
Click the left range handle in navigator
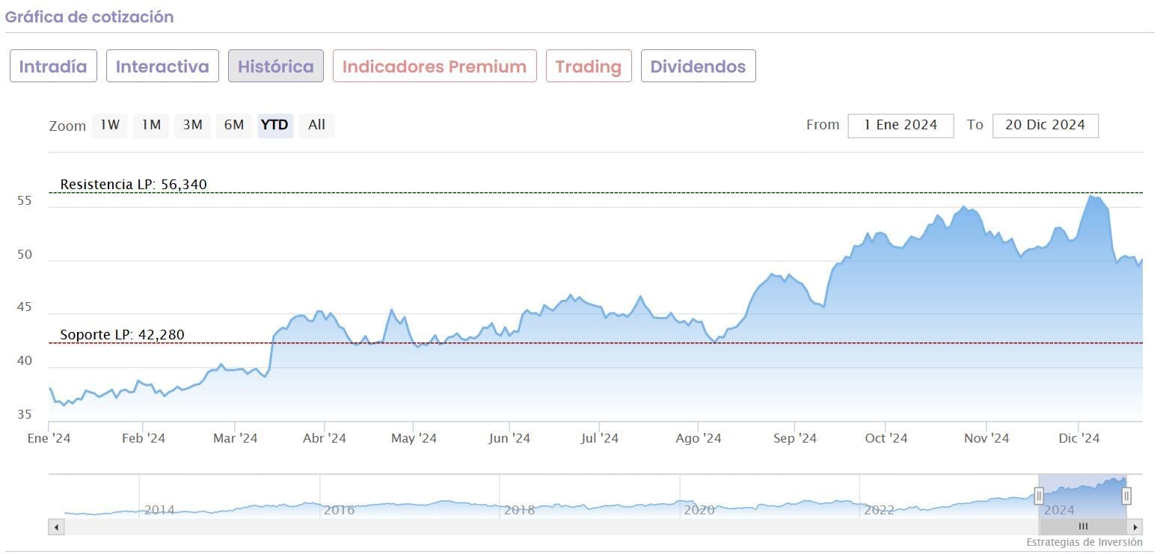click(1039, 495)
